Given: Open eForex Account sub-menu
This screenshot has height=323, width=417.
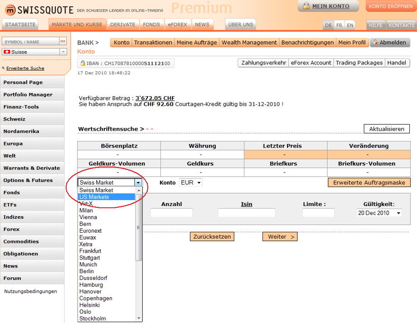Looking at the screenshot, I should (311, 63).
